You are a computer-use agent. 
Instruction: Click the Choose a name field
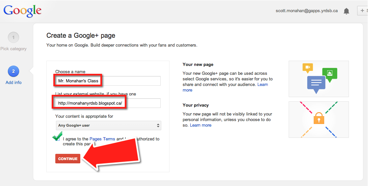108,81
